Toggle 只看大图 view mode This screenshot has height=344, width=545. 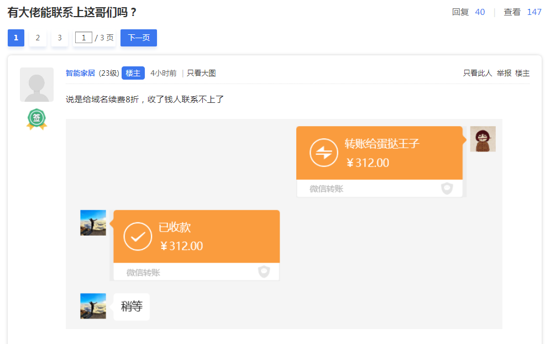point(201,73)
